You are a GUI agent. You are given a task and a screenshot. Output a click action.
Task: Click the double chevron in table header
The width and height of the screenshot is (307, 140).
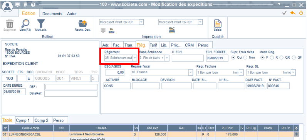click(297, 128)
